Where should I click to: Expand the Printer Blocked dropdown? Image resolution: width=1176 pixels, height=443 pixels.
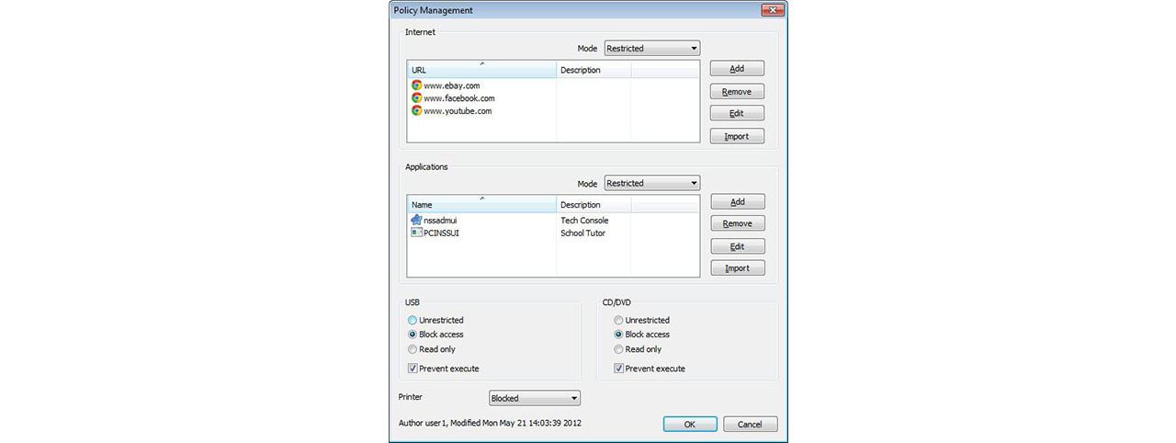click(x=534, y=399)
